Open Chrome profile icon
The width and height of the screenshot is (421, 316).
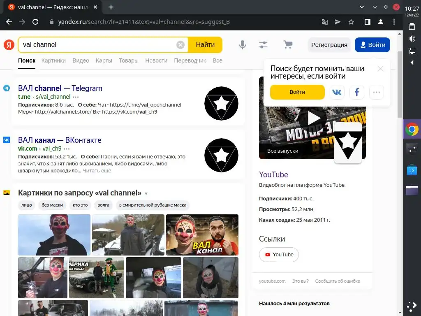click(x=380, y=22)
